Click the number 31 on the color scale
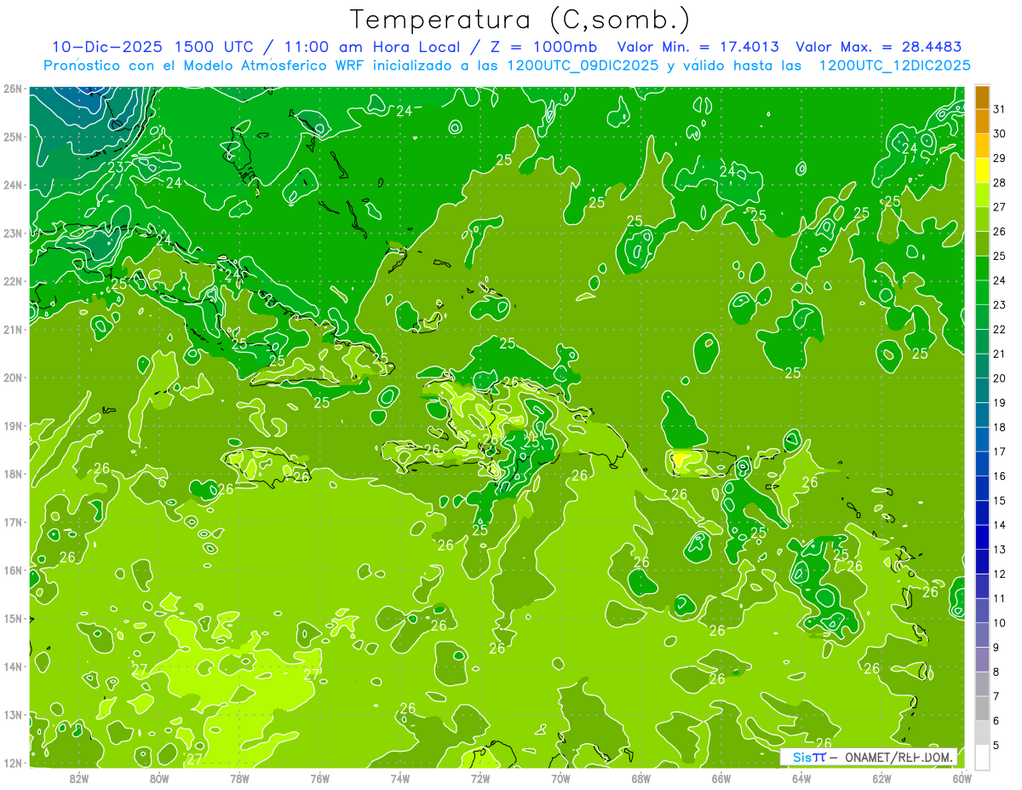Image resolution: width=1022 pixels, height=790 pixels. point(1000,109)
